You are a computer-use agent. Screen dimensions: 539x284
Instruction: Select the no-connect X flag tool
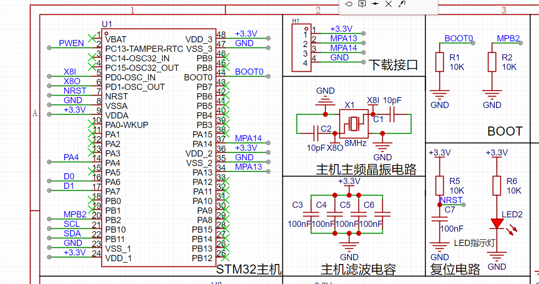click(x=389, y=4)
